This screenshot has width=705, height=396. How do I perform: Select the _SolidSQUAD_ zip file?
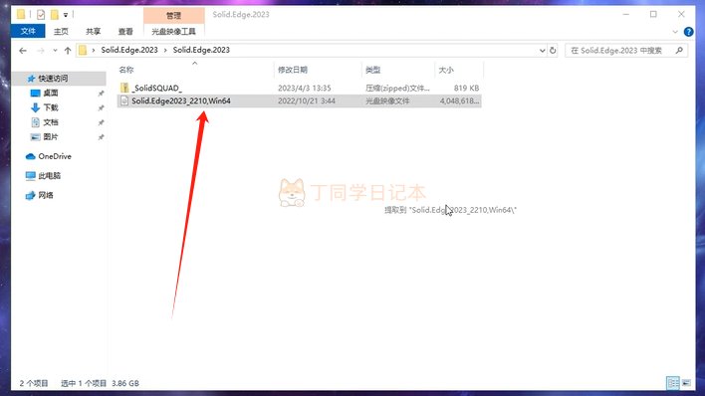156,89
